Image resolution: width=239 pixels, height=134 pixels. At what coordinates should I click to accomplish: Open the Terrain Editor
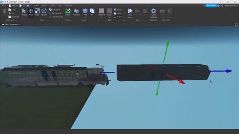point(68,12)
